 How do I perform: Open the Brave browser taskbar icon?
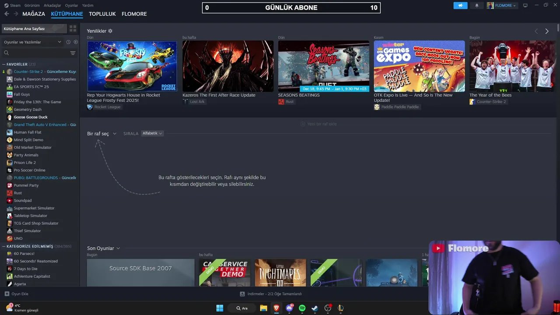pyautogui.click(x=276, y=308)
